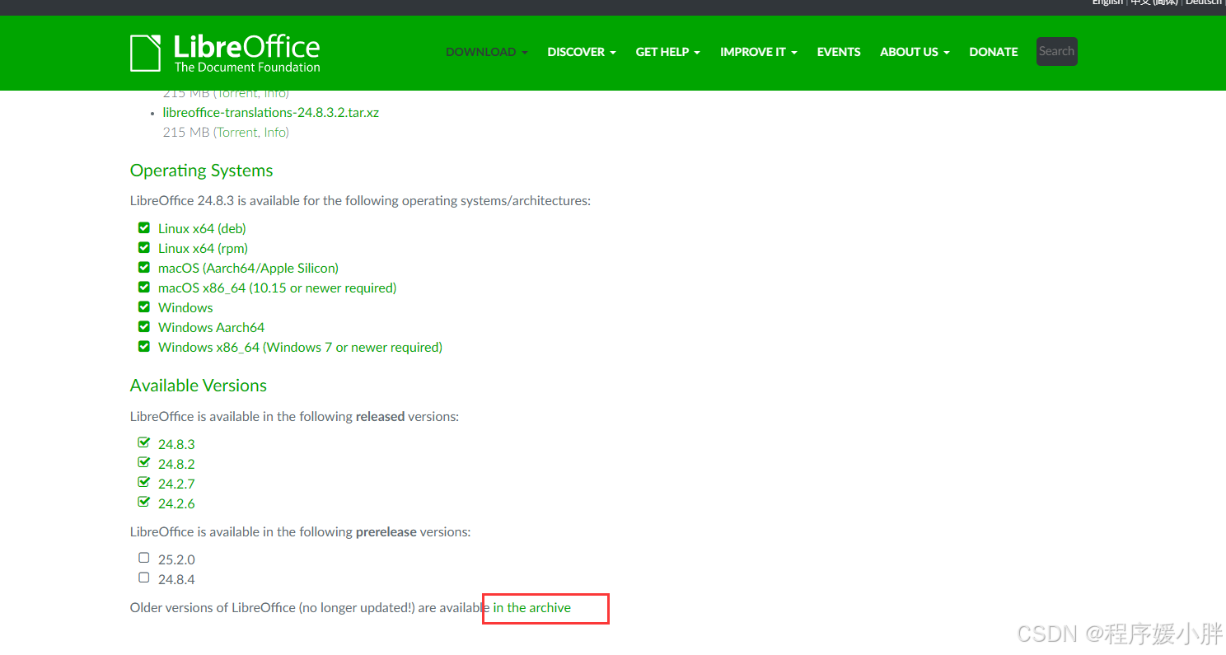Toggle the Linux x64 (rpm) checkbox
Screen dimensions: 1226x655
[x=144, y=248]
